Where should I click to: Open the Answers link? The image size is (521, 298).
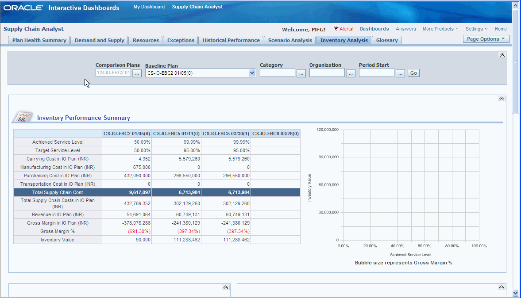pos(406,29)
